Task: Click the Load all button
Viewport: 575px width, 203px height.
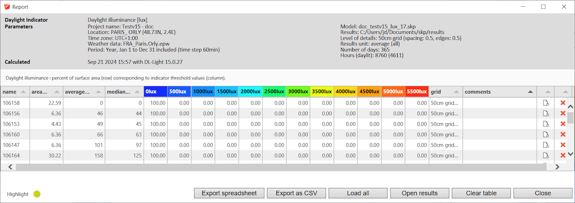Action: [x=358, y=193]
